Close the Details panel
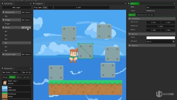Screen dimensions: 177x100 tap(175, 4)
